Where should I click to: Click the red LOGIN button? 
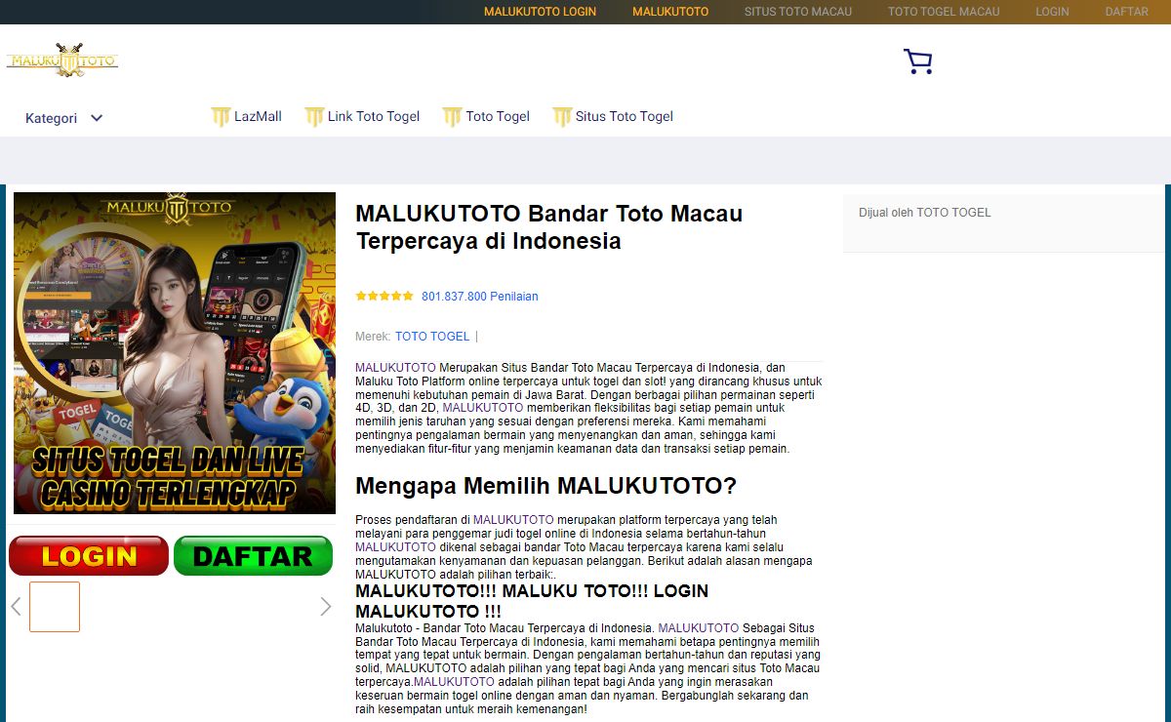pos(89,556)
